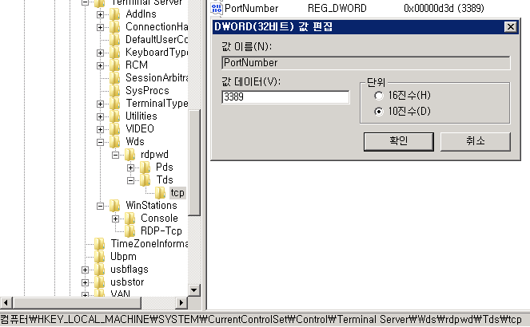Click the Console folder icon

(130, 219)
